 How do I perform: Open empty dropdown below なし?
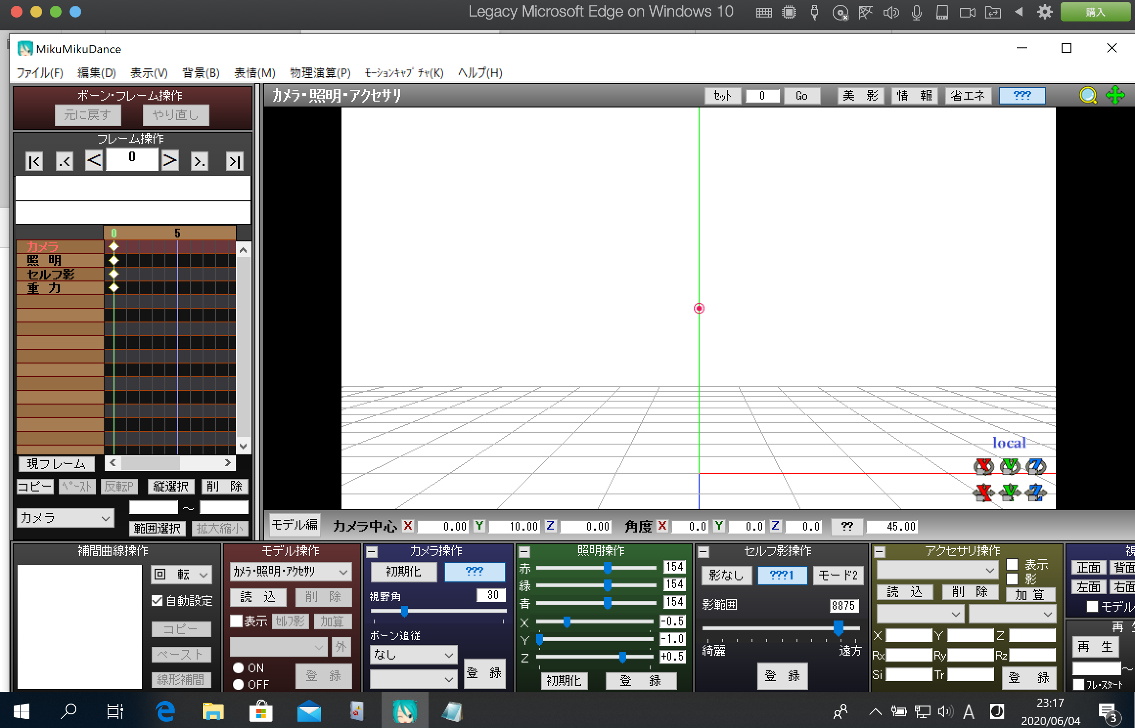coord(413,679)
